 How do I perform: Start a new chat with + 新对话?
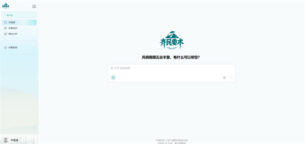tap(19, 15)
